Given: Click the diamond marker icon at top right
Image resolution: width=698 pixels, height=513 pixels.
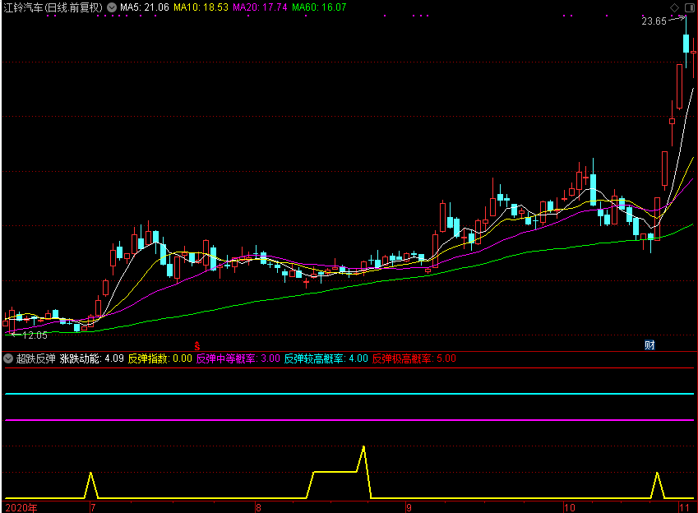Looking at the screenshot, I should tap(674, 7).
